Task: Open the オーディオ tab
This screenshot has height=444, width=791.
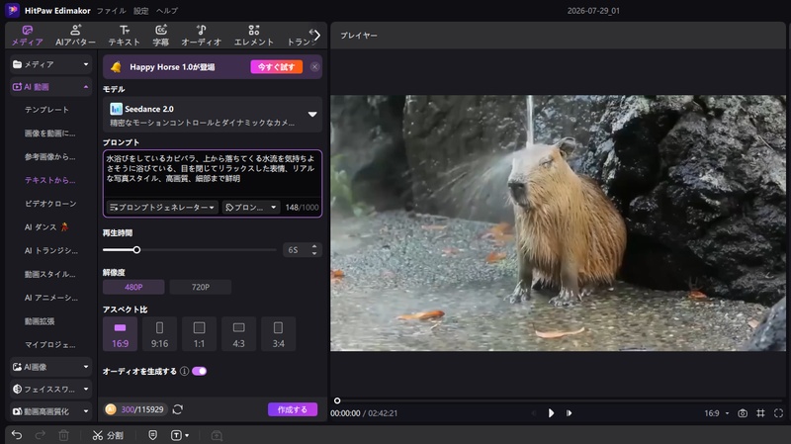Action: pyautogui.click(x=202, y=36)
